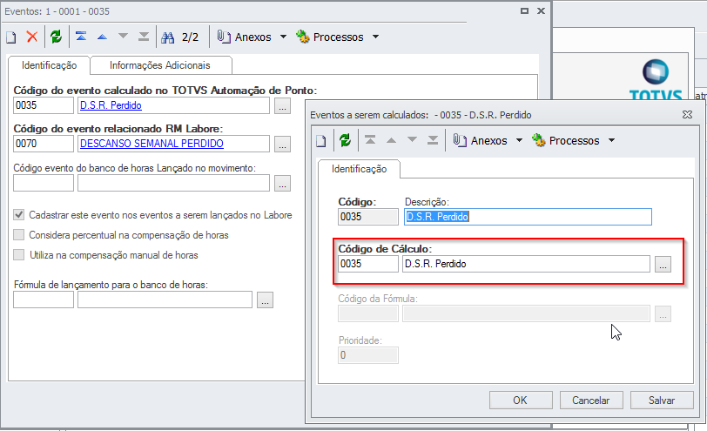Go to previous record in Eventos a serem calculados dialog

[x=392, y=140]
